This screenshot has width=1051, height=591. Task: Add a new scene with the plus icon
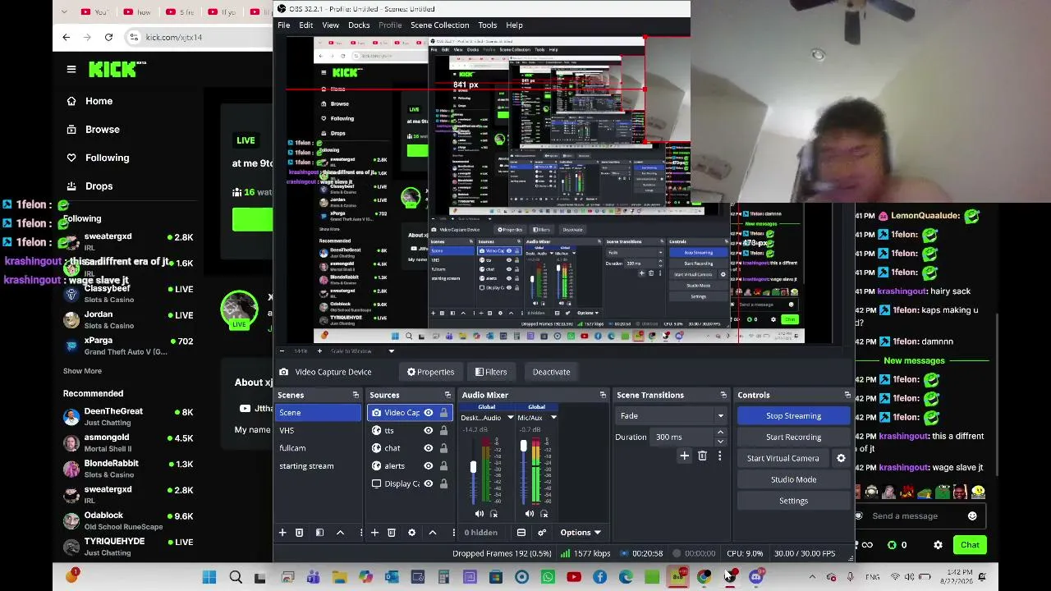[x=282, y=533]
